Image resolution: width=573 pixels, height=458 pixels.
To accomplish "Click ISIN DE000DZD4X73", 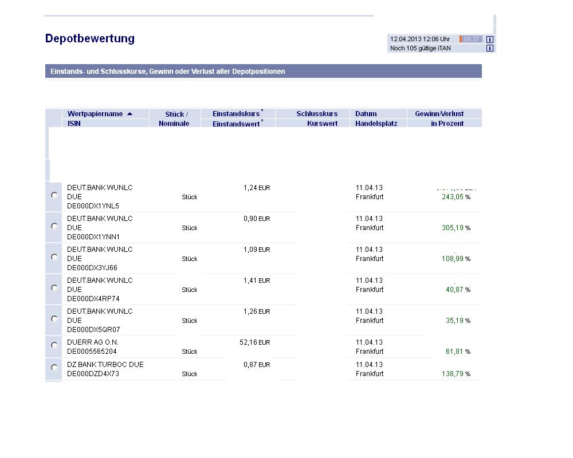I will click(93, 374).
